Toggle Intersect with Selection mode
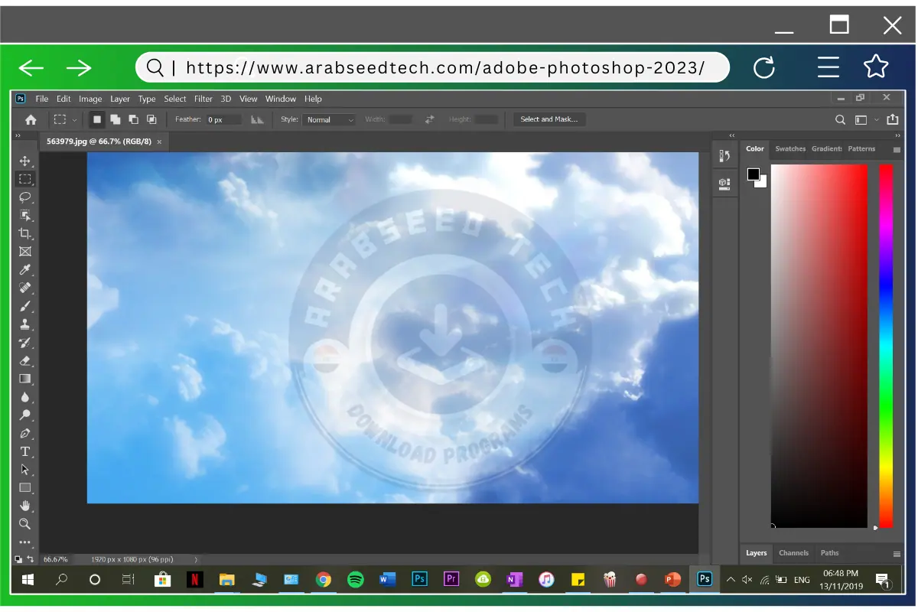The image size is (918, 612). pyautogui.click(x=152, y=119)
